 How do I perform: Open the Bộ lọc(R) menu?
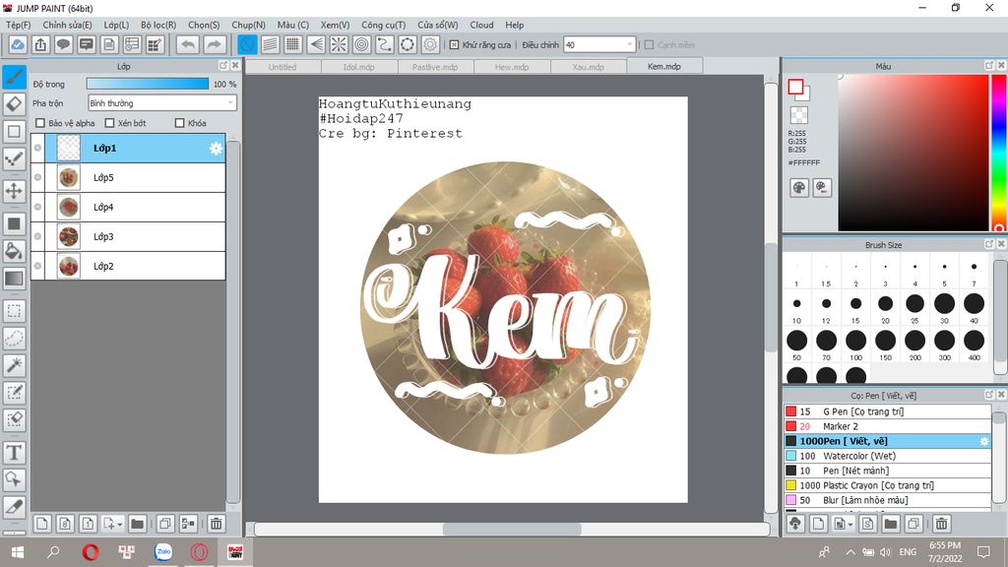click(x=158, y=25)
